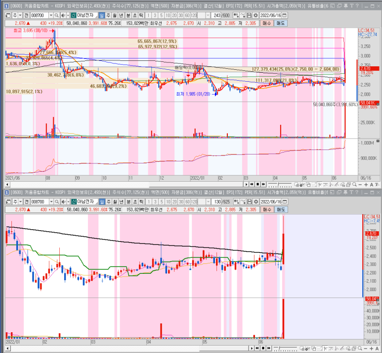Click the window layout icon in upper toolbar

(8, 15)
